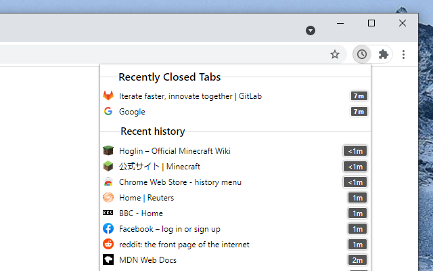Open Chrome's three-dot menu

point(404,54)
